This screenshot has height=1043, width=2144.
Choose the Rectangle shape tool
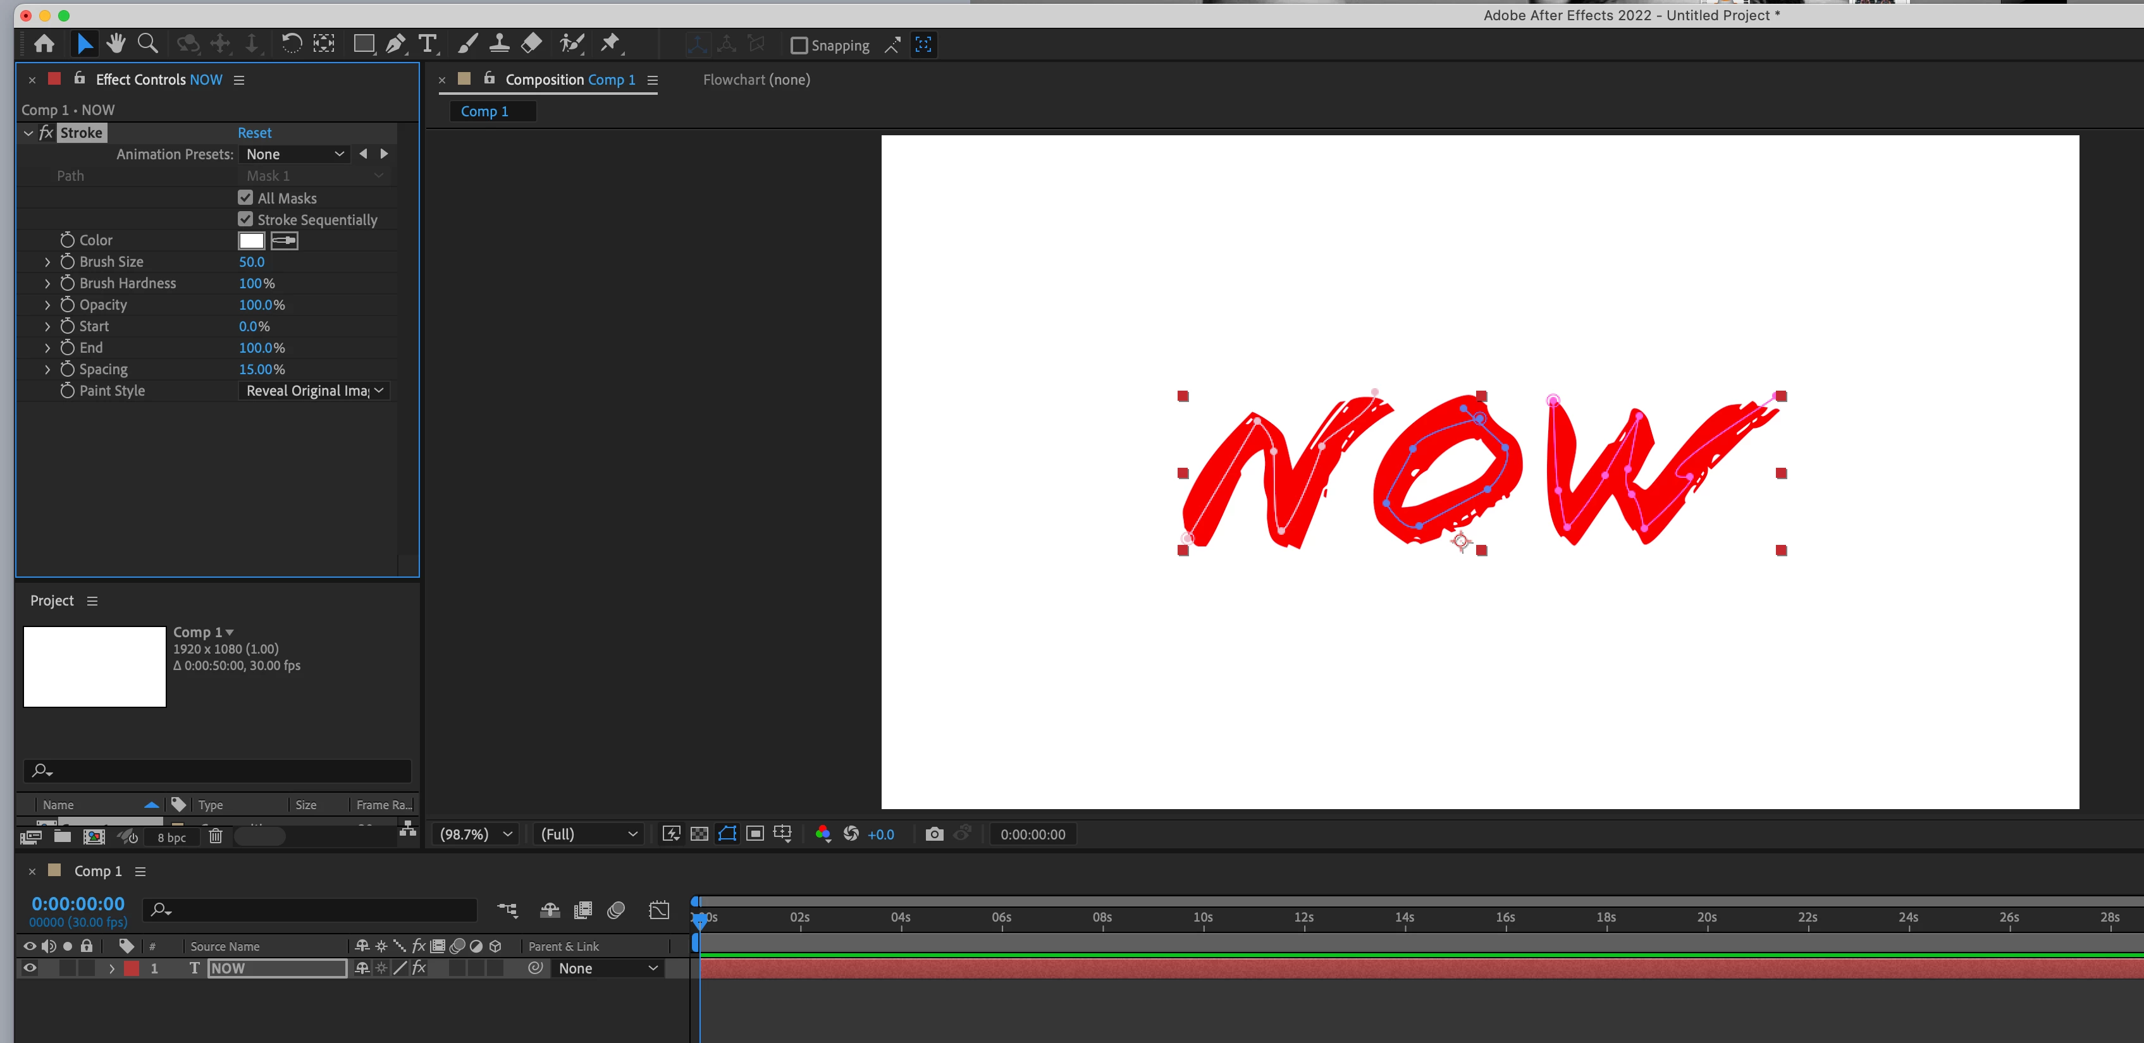(x=364, y=43)
